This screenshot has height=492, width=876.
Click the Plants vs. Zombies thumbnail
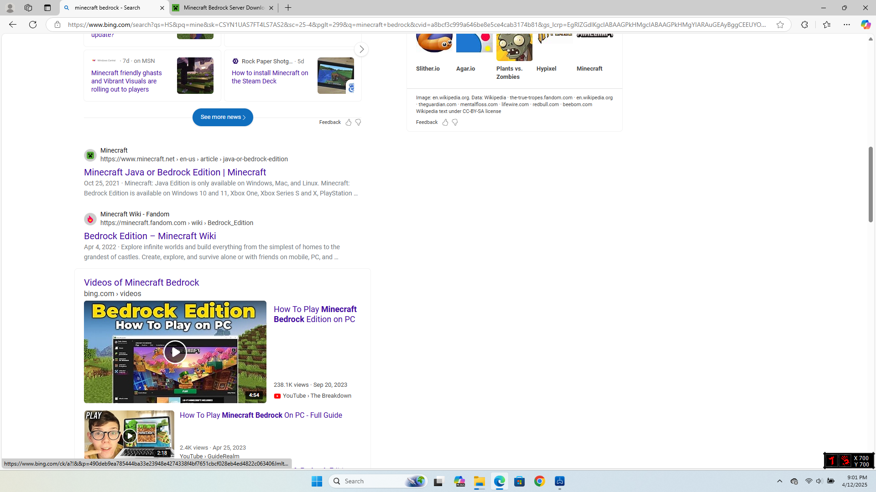515,47
